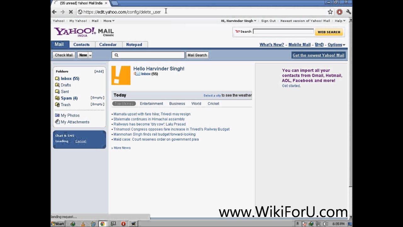This screenshot has width=403, height=227.
Task: Click the Check Mail button
Action: tap(64, 55)
